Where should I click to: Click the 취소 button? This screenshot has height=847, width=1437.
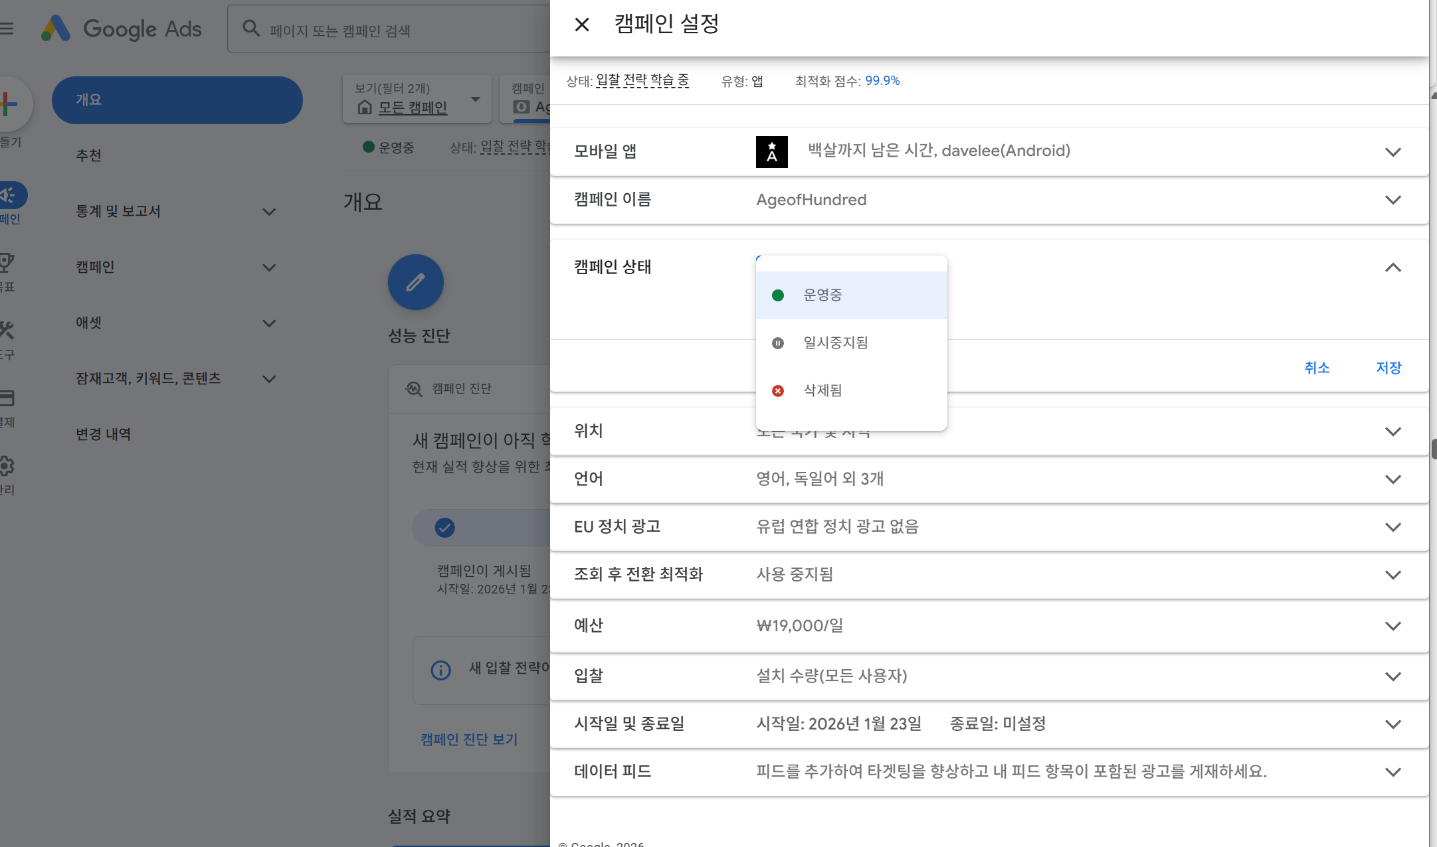(1316, 368)
